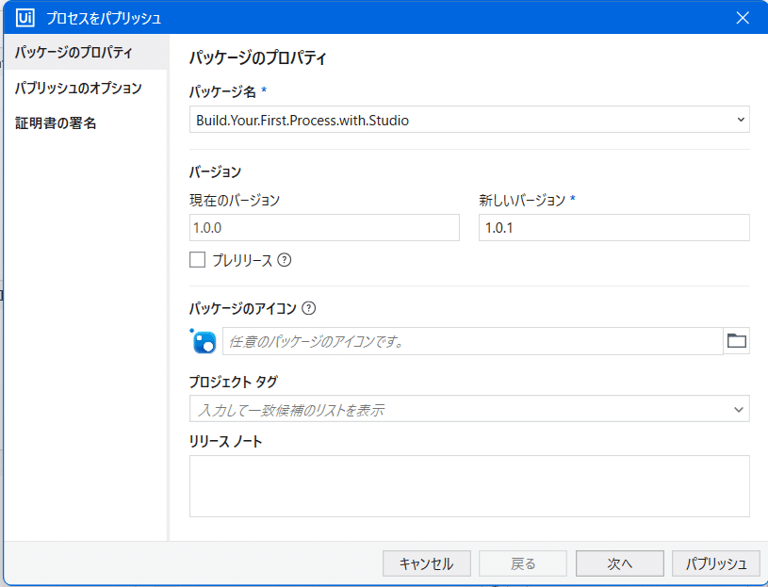Close the プロセスをパブリッシュ dialog
Screen dimensions: 768x587
pyautogui.click(x=743, y=18)
